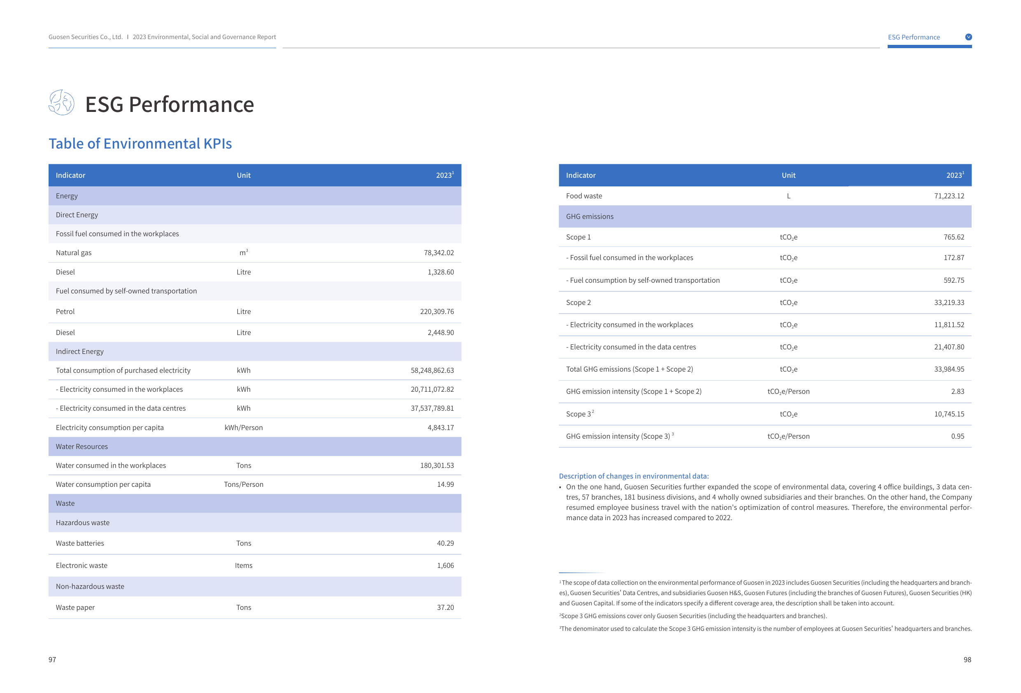Click the Waste paper value 37.20

click(x=445, y=607)
